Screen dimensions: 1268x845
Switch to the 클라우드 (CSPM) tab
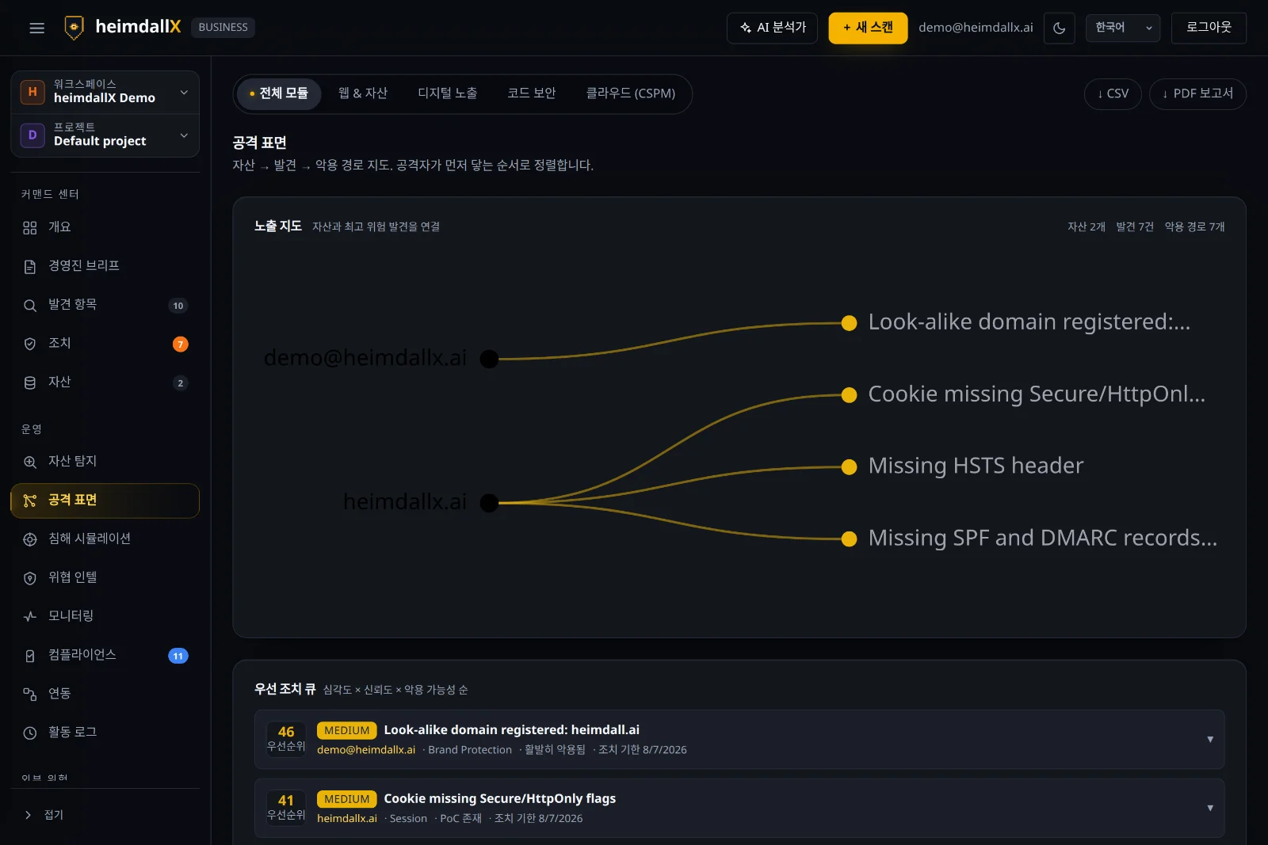pos(631,93)
